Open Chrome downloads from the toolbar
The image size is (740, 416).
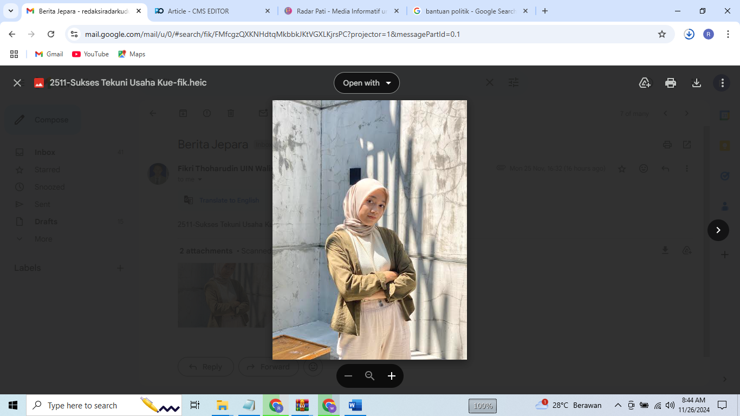[x=689, y=34]
